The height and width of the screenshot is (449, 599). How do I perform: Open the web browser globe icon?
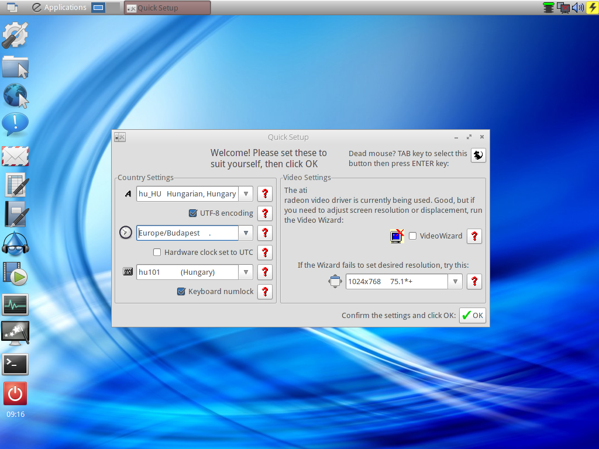click(x=16, y=95)
